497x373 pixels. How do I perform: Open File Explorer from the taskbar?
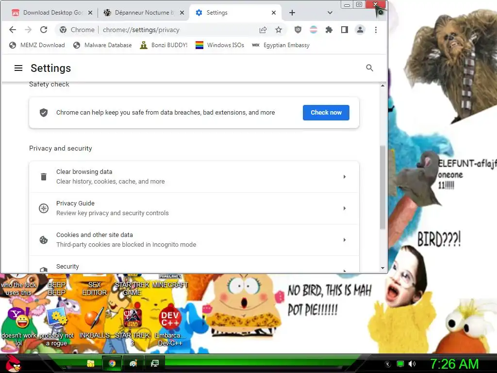tap(91, 363)
